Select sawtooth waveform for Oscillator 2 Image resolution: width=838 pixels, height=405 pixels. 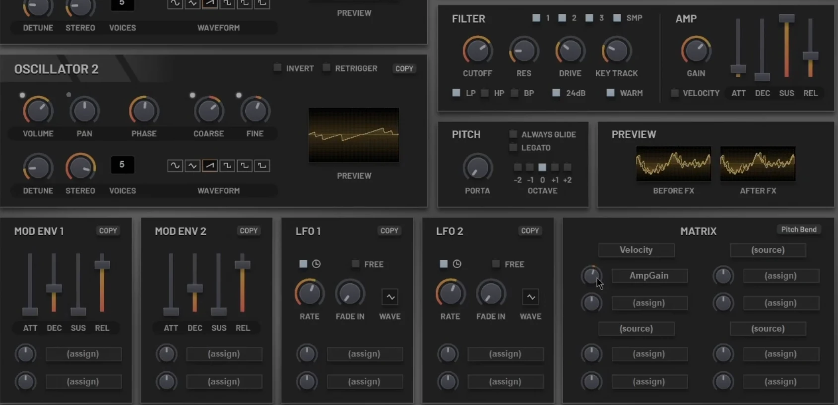point(210,166)
